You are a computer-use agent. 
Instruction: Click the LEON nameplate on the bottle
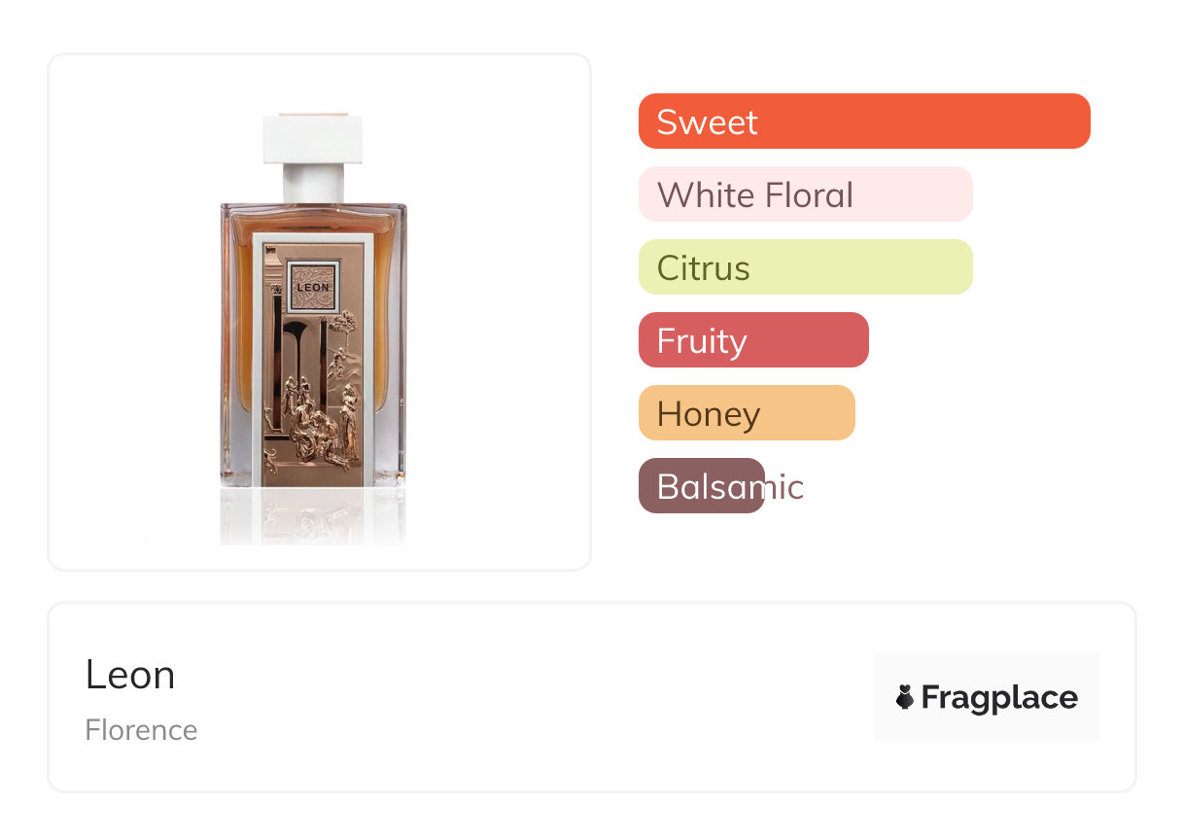pos(313,286)
